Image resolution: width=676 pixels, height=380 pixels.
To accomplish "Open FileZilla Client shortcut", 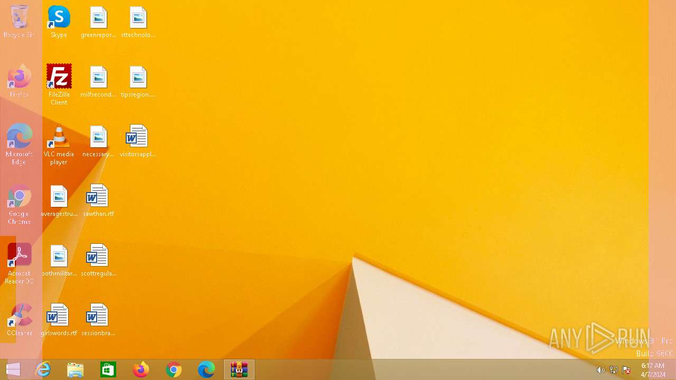I will tap(59, 85).
